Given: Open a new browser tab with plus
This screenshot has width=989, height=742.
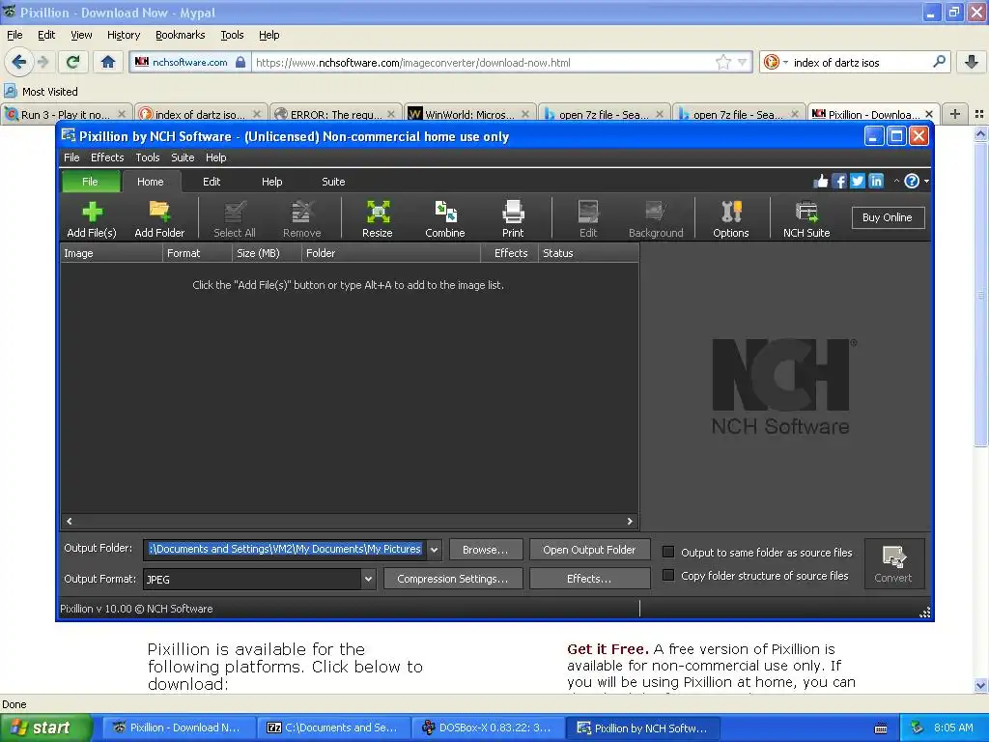Looking at the screenshot, I should pos(955,114).
